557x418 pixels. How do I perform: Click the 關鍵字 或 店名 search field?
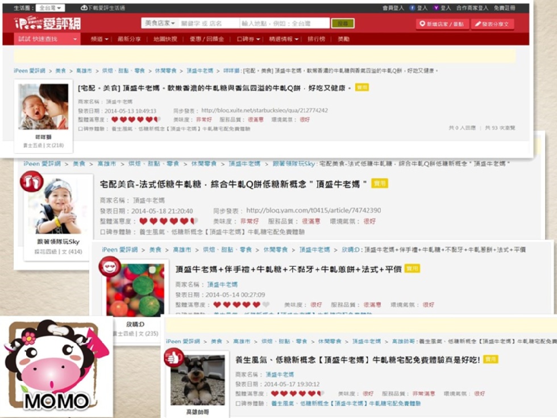click(209, 23)
